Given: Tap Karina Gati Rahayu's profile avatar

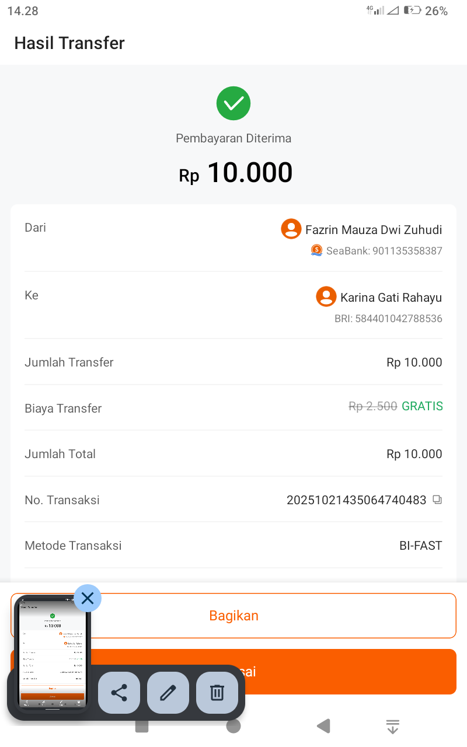Looking at the screenshot, I should pyautogui.click(x=326, y=296).
